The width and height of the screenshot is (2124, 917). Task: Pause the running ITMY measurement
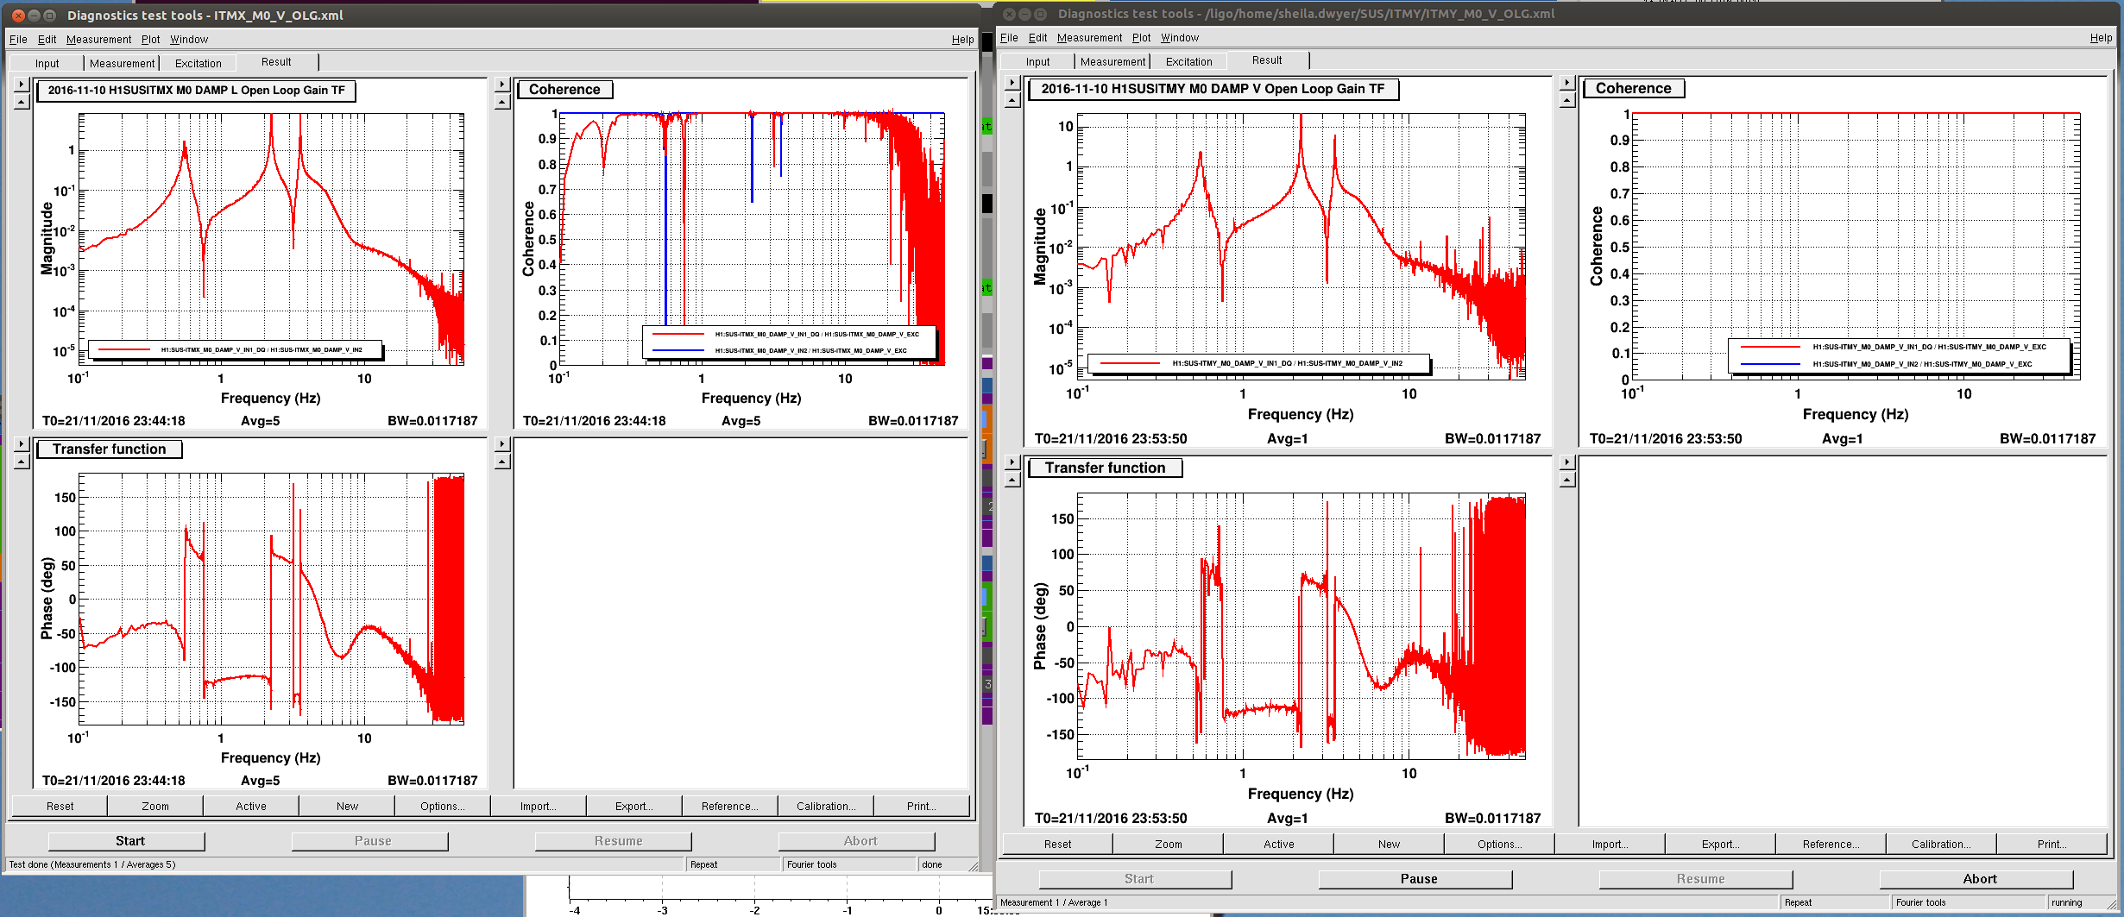tap(1415, 878)
